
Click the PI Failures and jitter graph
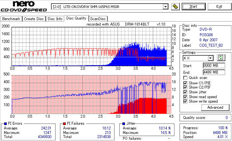pyautogui.click(x=91, y=95)
